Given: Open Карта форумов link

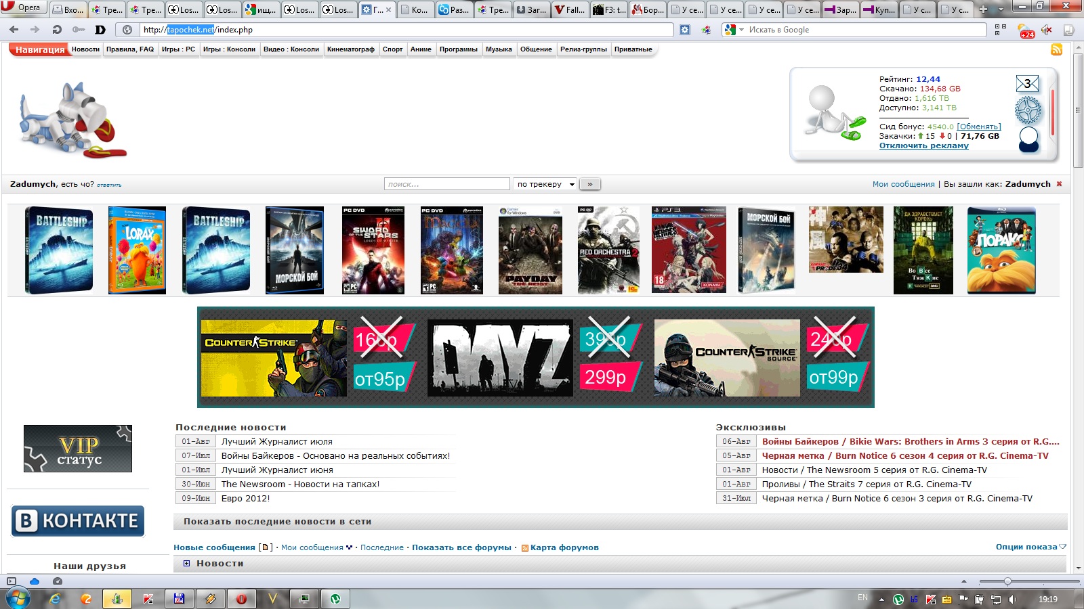Looking at the screenshot, I should pyautogui.click(x=564, y=547).
